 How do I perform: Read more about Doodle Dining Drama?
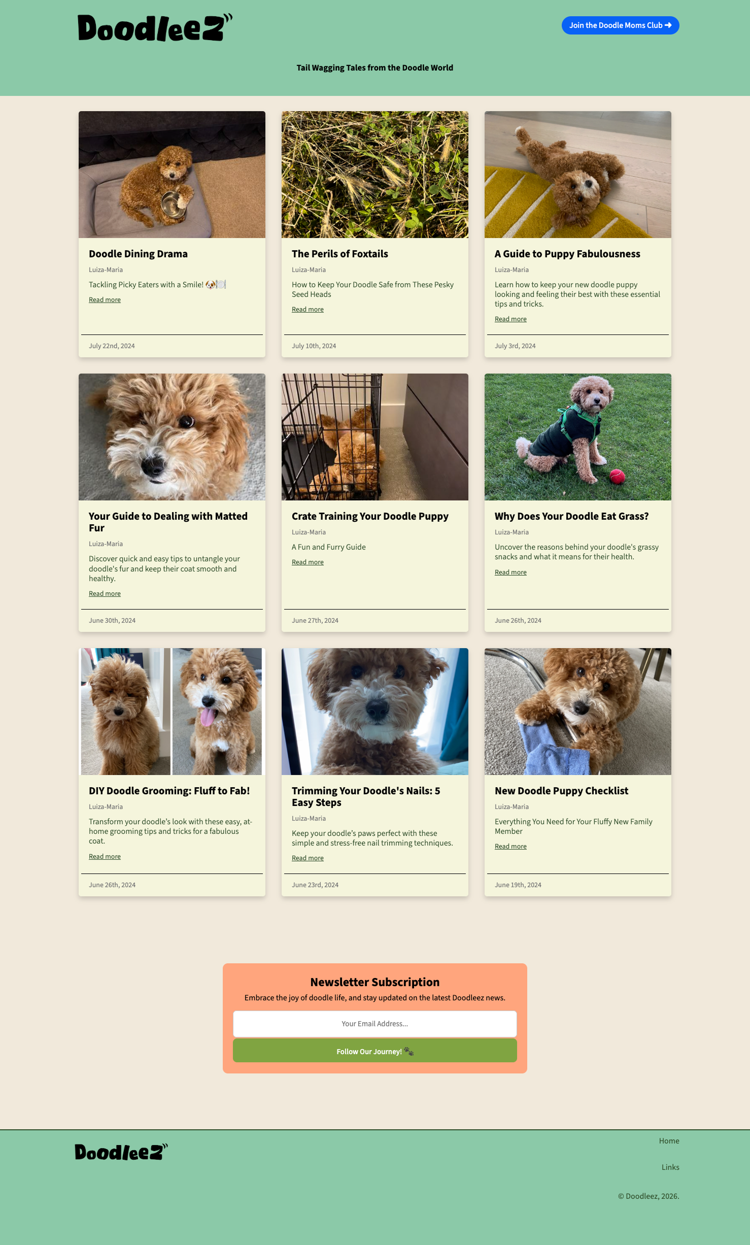tap(105, 300)
